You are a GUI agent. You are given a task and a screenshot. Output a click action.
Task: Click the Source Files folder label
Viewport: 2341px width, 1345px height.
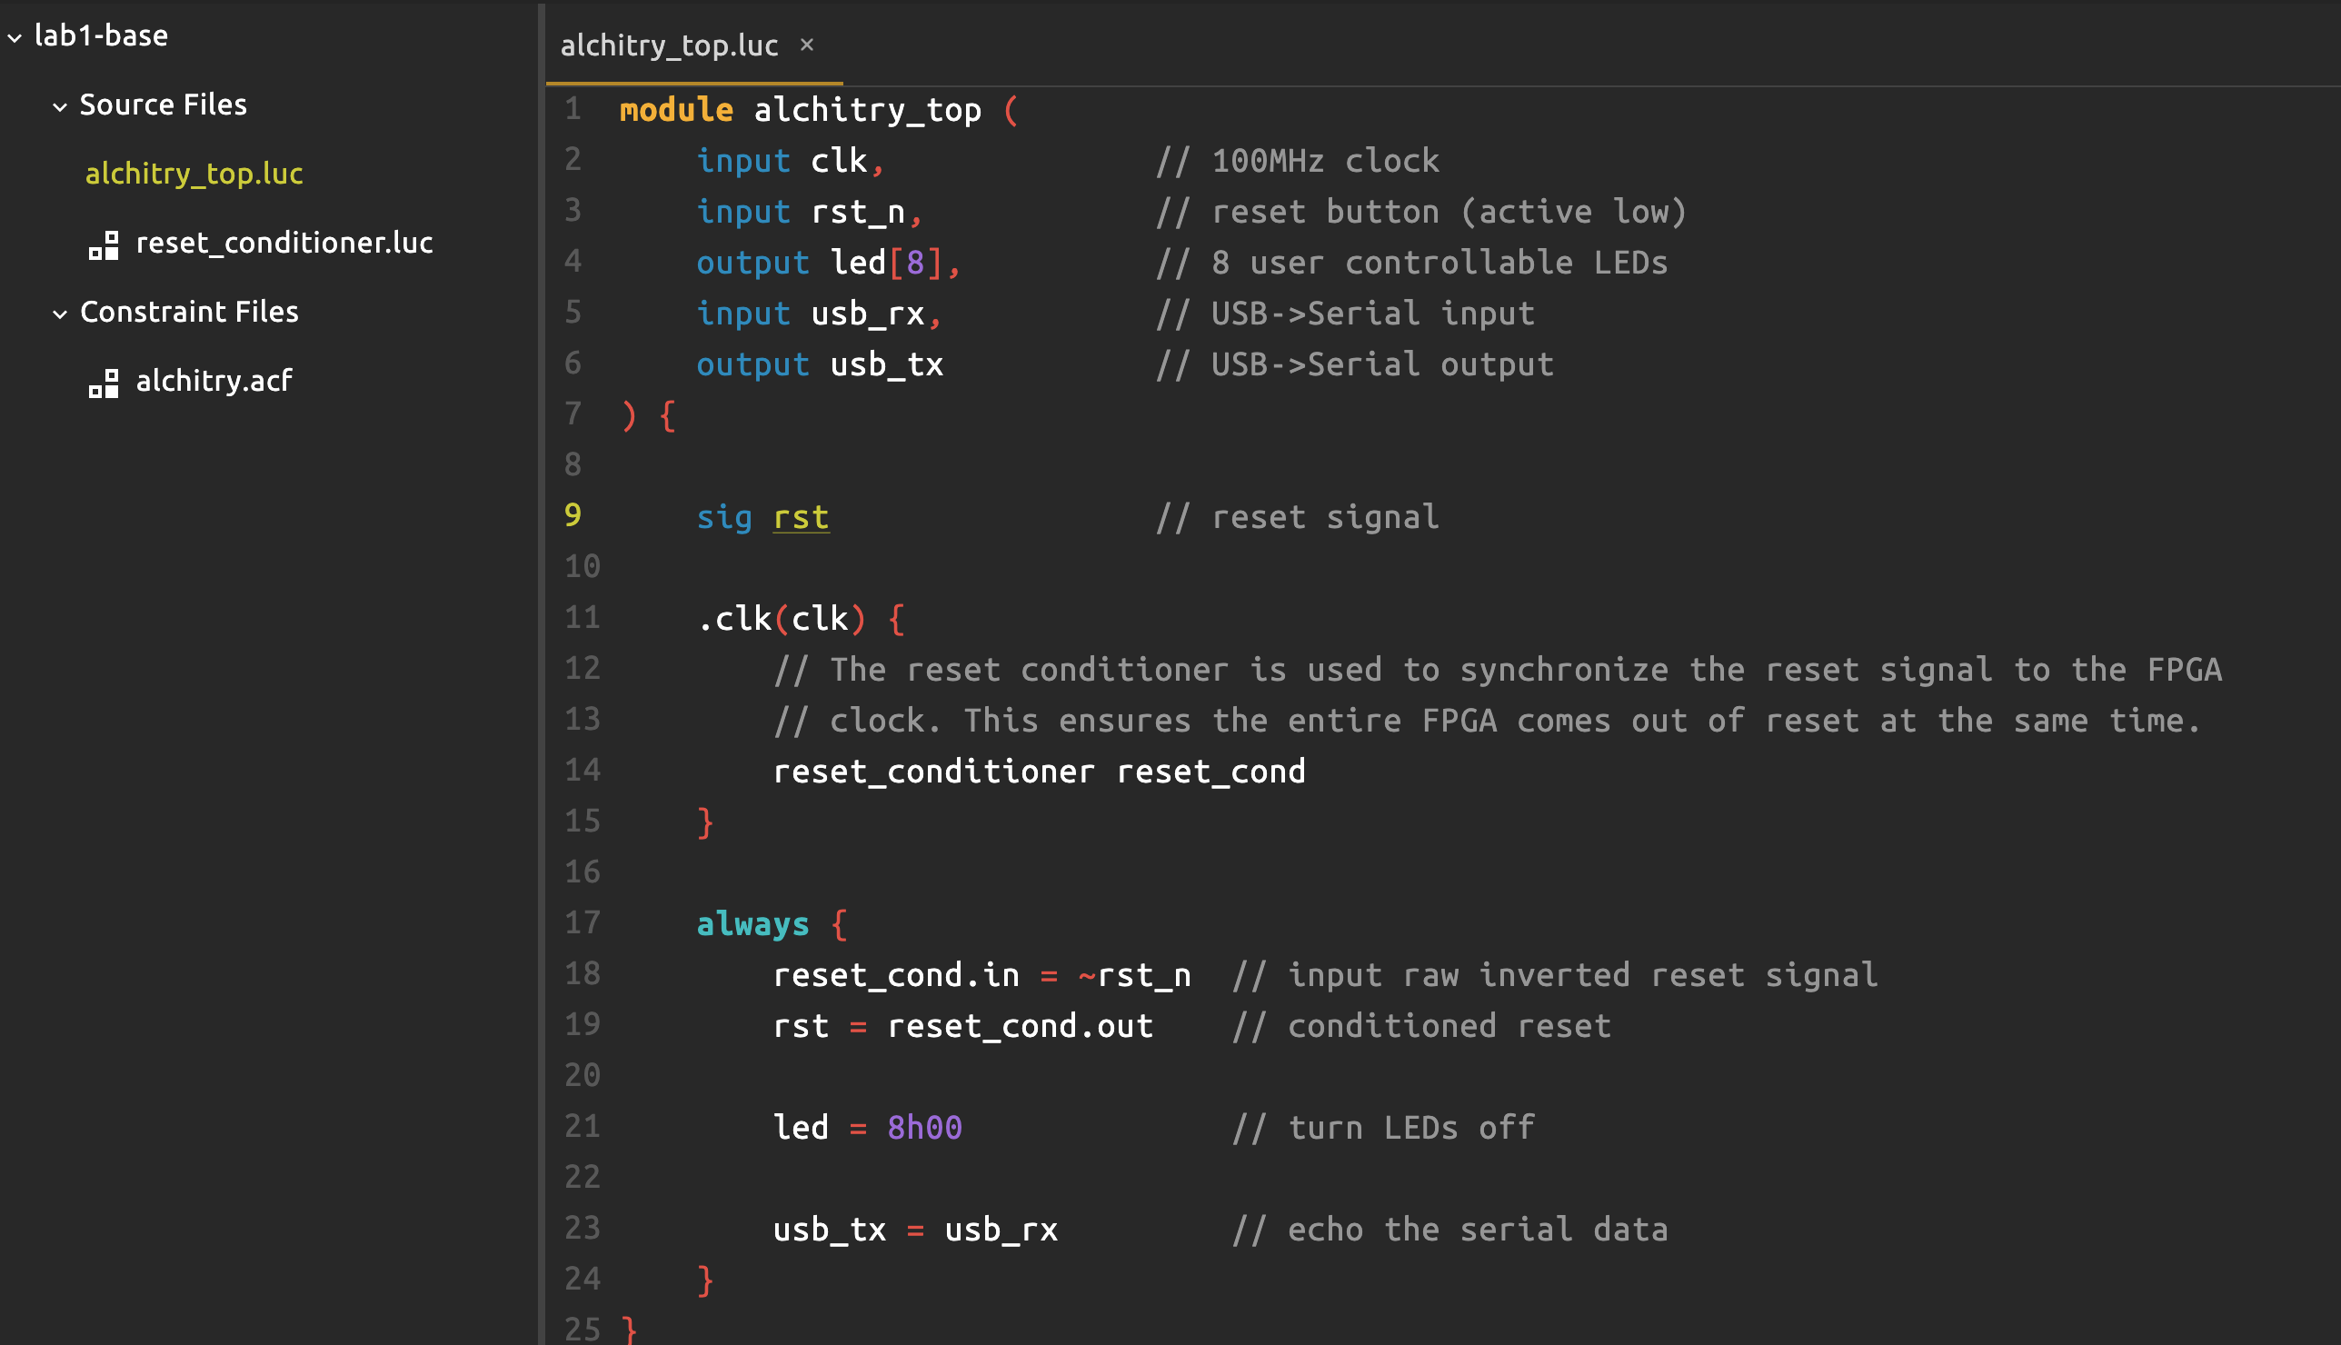click(163, 105)
